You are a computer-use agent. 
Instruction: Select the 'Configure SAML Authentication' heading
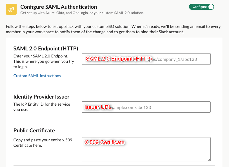coord(59,7)
